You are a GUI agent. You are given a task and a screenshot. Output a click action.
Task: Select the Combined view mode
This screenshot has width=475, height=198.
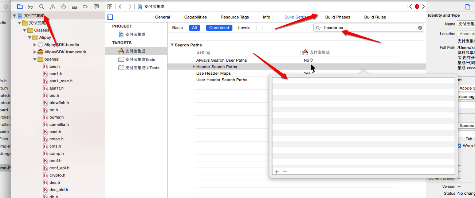point(219,28)
